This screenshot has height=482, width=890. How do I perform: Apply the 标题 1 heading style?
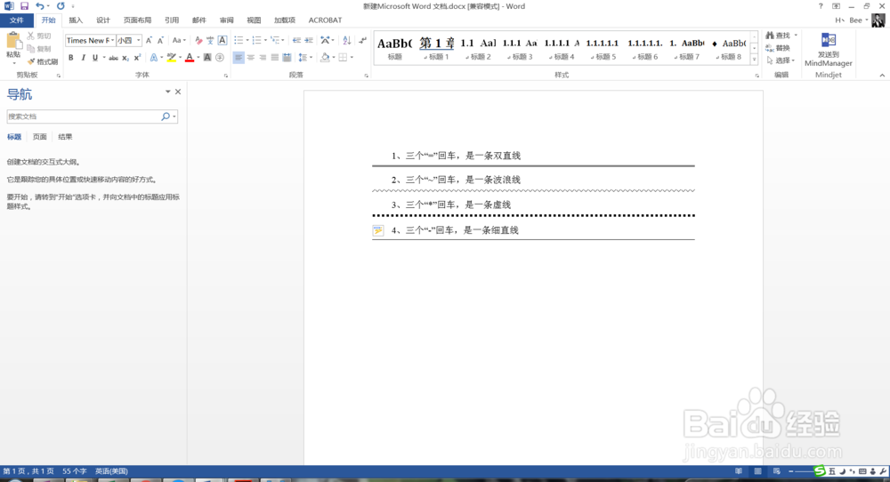(437, 48)
